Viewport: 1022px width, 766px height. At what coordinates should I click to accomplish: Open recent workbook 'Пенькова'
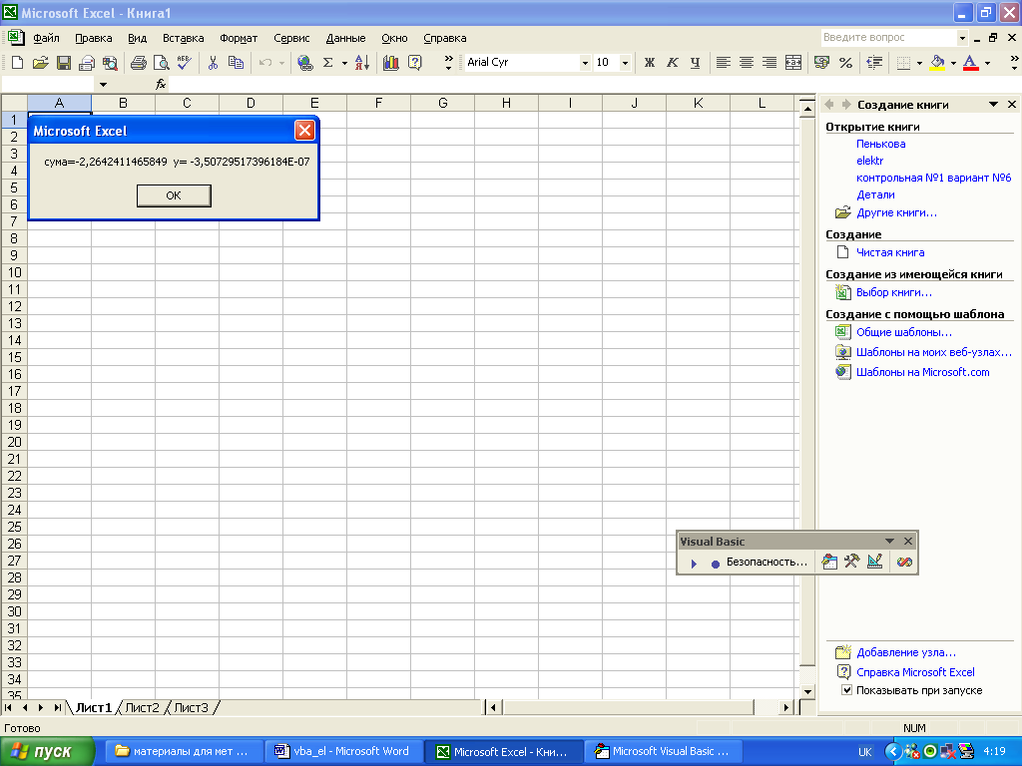tap(880, 144)
